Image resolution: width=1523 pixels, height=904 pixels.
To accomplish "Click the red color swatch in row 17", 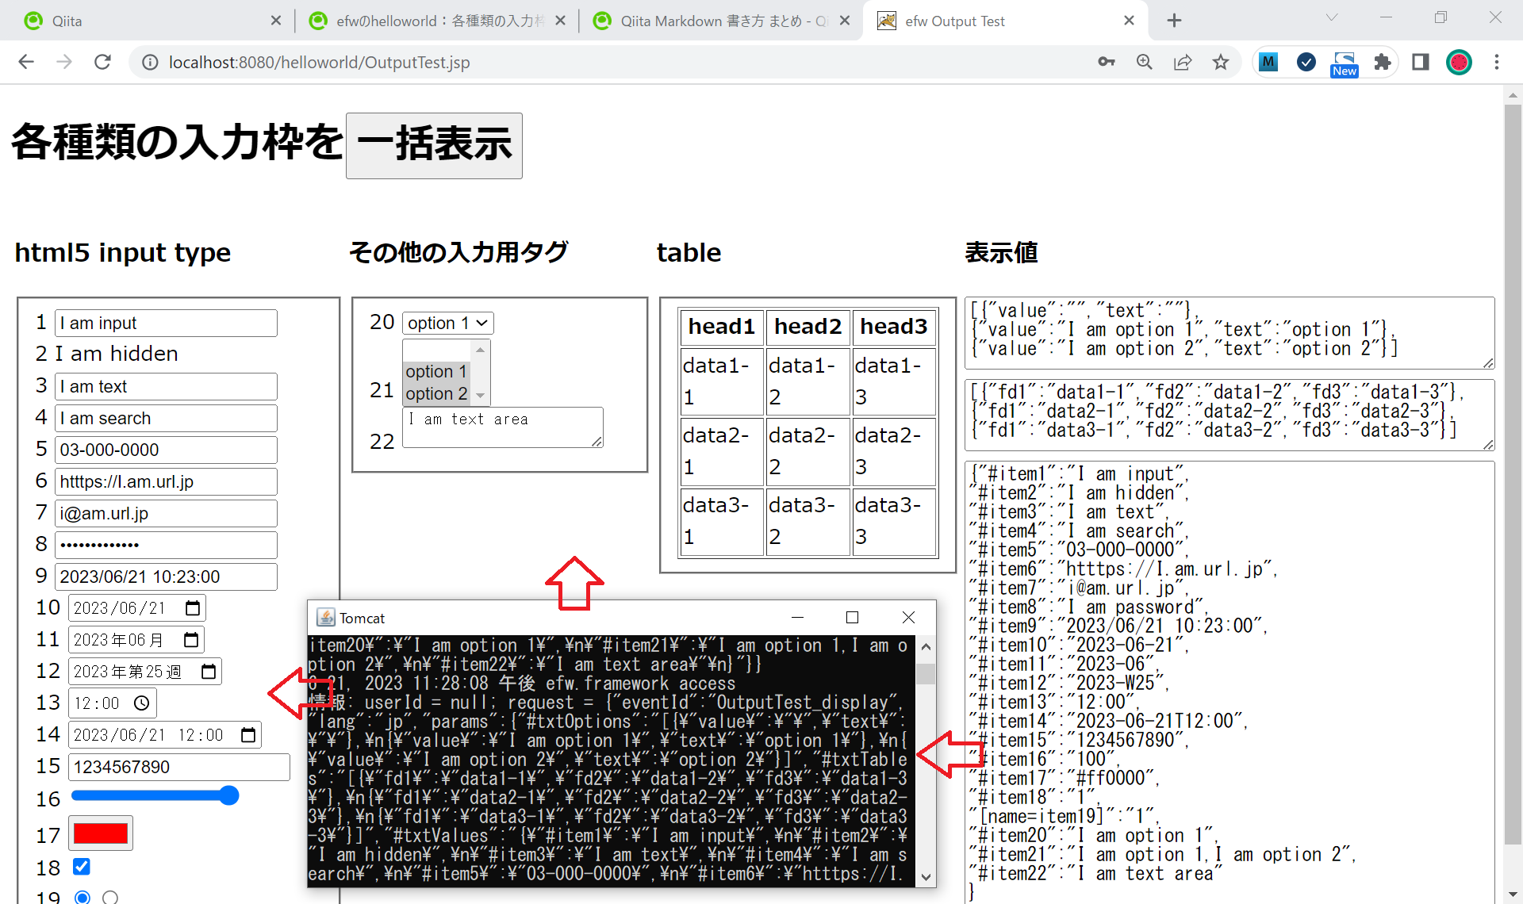I will [101, 833].
